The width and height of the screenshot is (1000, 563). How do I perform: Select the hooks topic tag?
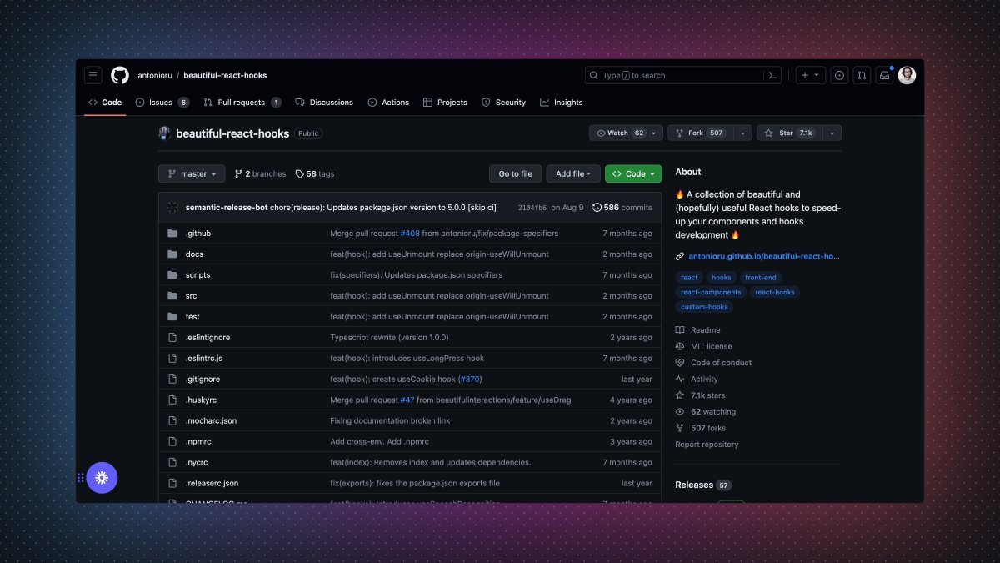click(x=721, y=278)
